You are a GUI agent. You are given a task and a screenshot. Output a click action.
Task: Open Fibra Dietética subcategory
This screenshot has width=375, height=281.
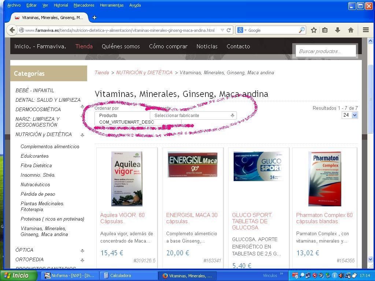[x=36, y=166]
